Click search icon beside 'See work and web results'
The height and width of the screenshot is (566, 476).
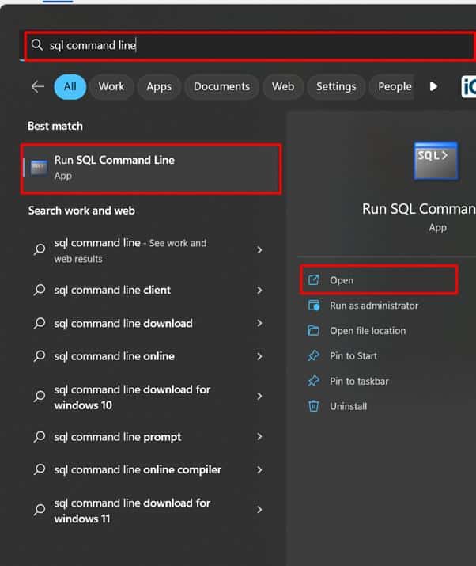click(40, 249)
